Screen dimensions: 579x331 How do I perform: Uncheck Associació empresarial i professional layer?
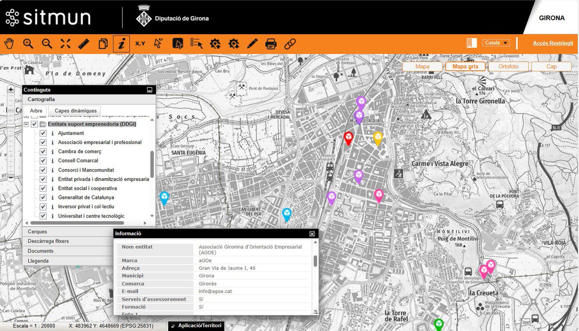click(43, 143)
